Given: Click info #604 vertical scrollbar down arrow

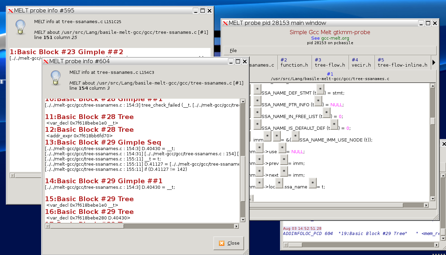Looking at the screenshot, I should pyautogui.click(x=243, y=220).
